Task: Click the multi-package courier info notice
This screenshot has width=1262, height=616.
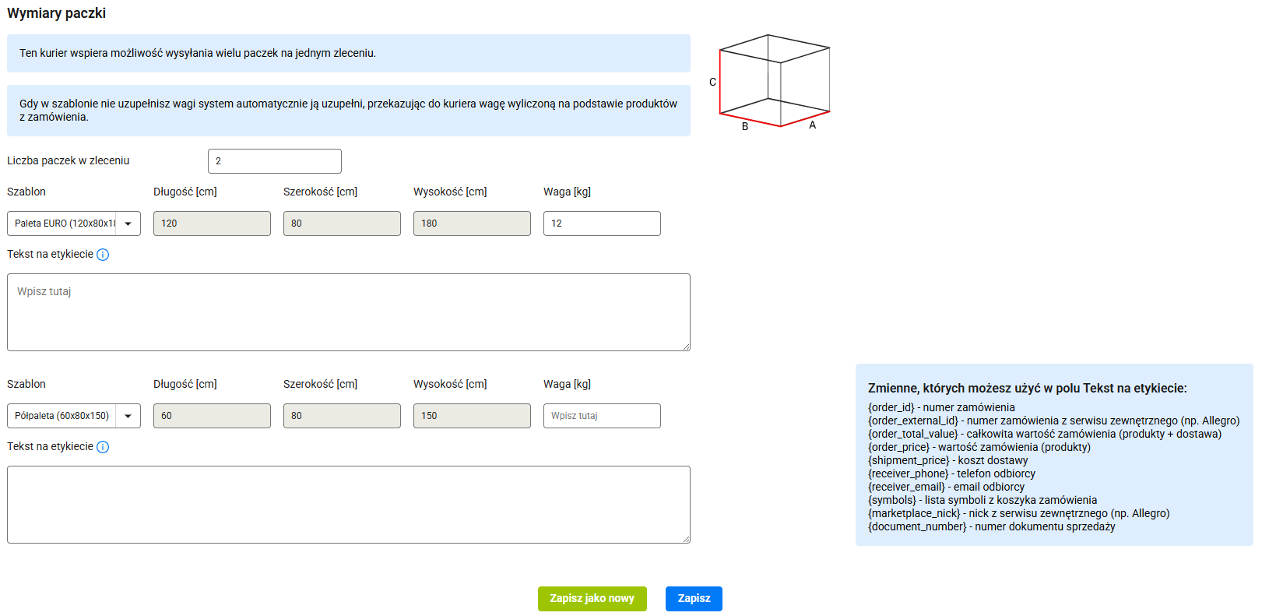Action: coord(349,53)
